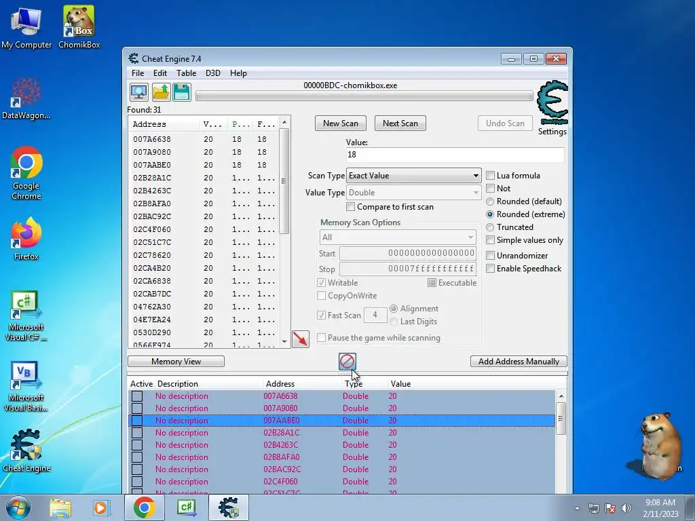This screenshot has height=521, width=695.
Task: Open Cheat Engine desktop shortcut
Action: [26, 450]
